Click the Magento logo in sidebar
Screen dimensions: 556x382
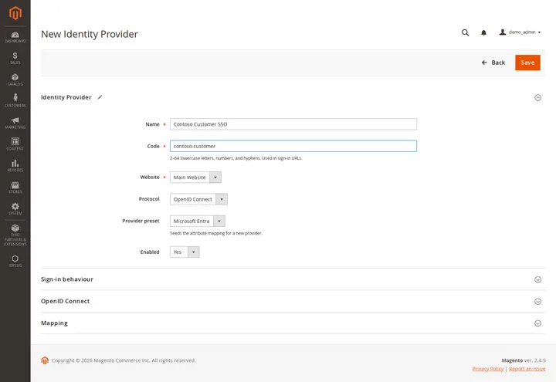tap(15, 13)
